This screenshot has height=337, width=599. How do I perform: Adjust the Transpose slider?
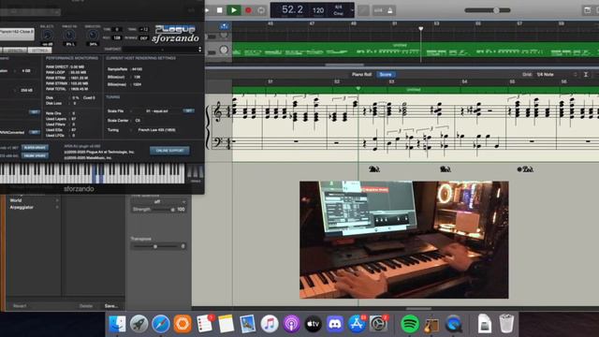156,246
